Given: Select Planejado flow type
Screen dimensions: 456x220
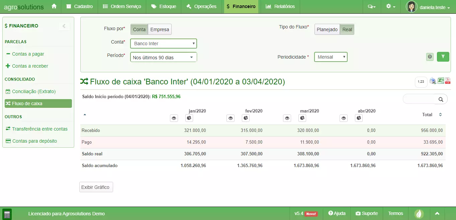Looking at the screenshot, I should coord(327,29).
